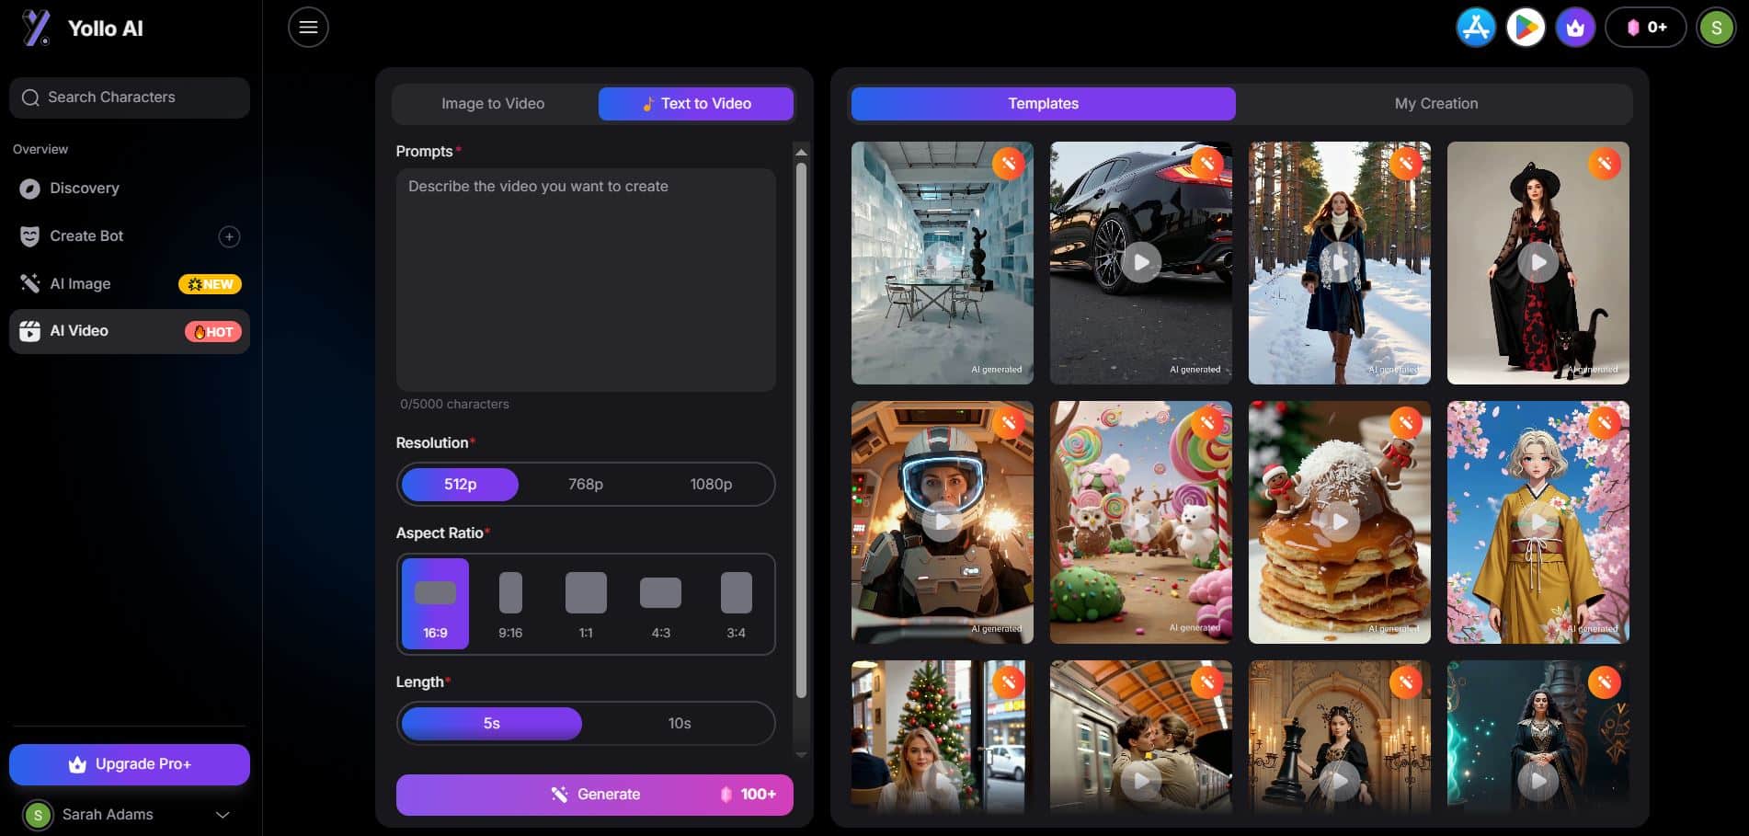Play the astronaut helmet template

[943, 522]
